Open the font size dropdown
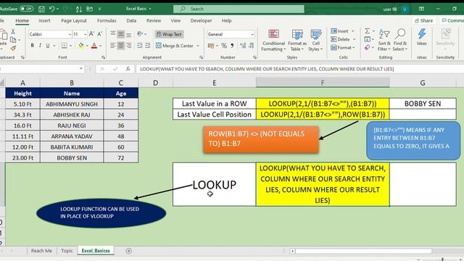This screenshot has height=261, width=464. point(86,34)
